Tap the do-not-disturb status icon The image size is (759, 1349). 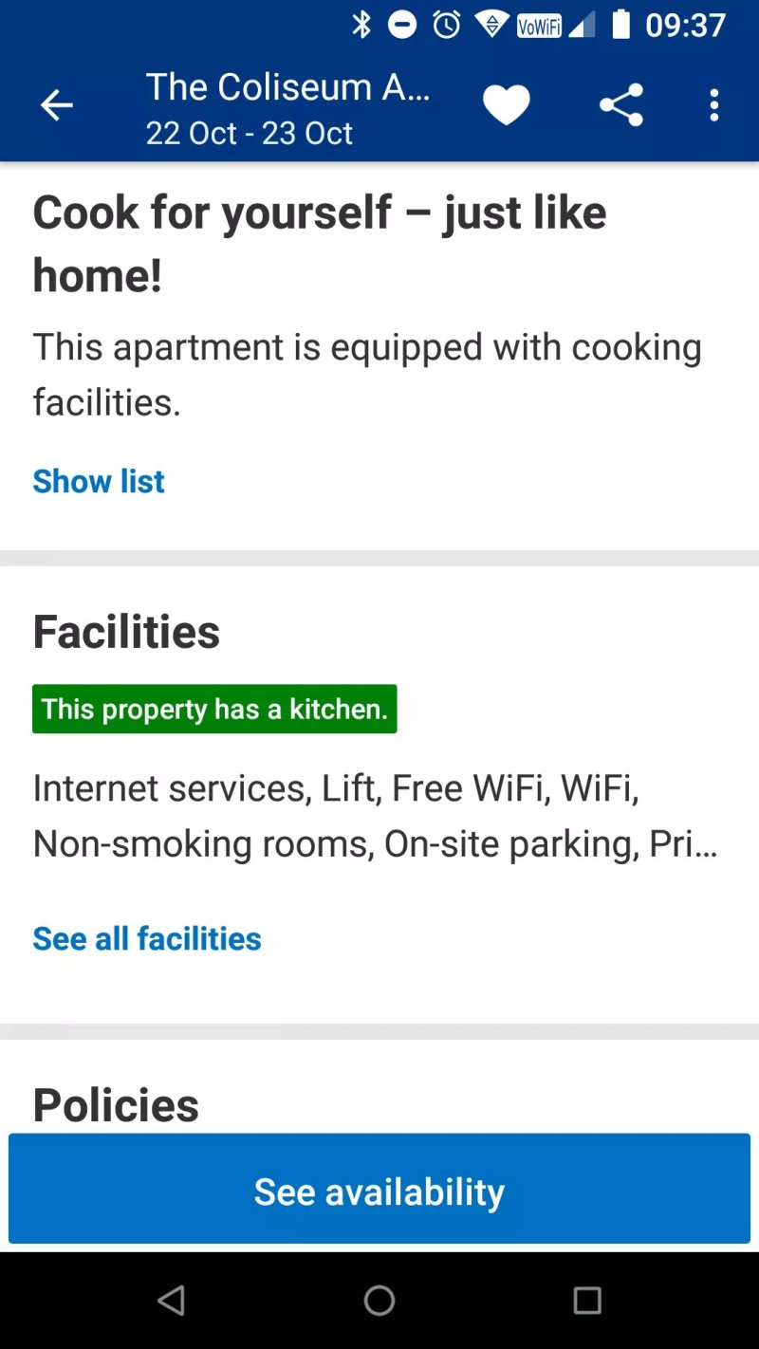tap(402, 25)
